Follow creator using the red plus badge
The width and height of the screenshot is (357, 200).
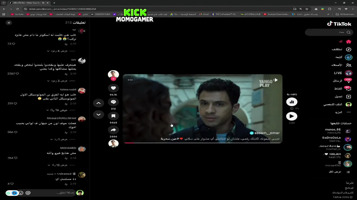tap(113, 79)
